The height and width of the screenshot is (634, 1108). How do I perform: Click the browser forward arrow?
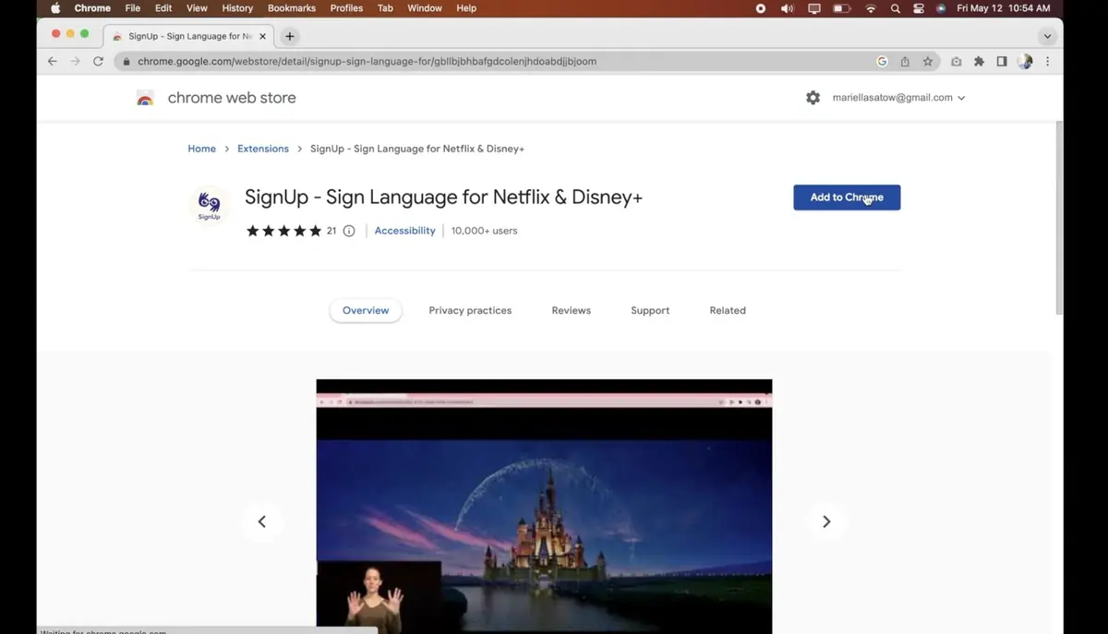75,62
